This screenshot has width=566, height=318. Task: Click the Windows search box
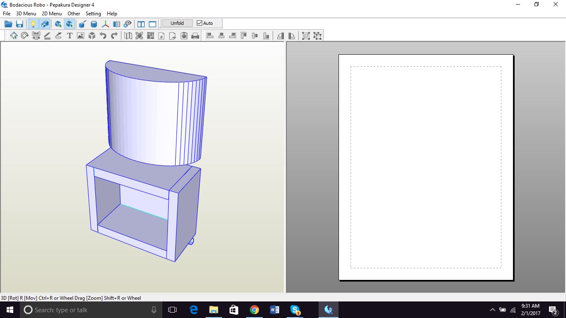click(91, 310)
